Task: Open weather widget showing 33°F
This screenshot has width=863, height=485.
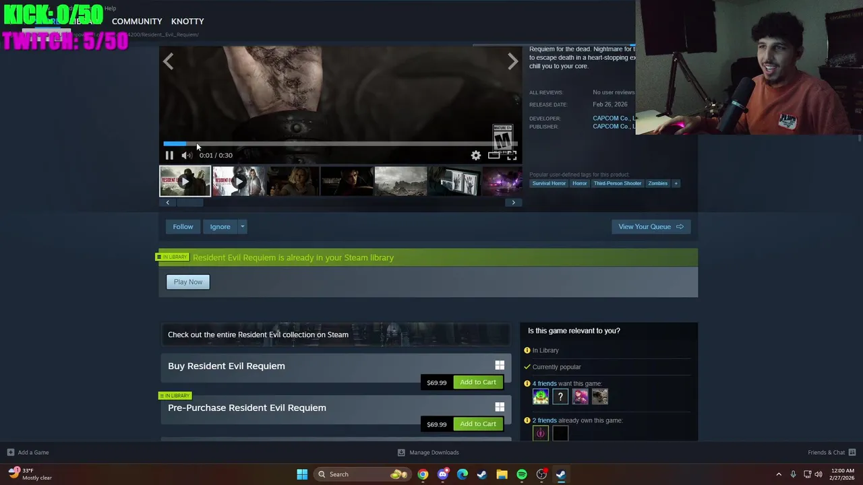Action: [30, 474]
